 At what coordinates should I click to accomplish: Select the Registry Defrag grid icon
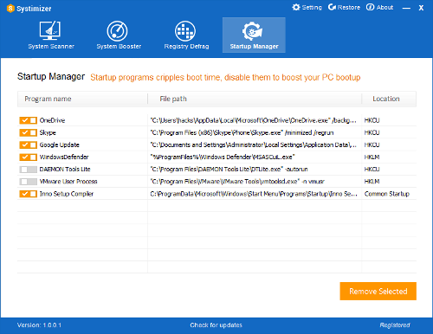click(x=185, y=31)
